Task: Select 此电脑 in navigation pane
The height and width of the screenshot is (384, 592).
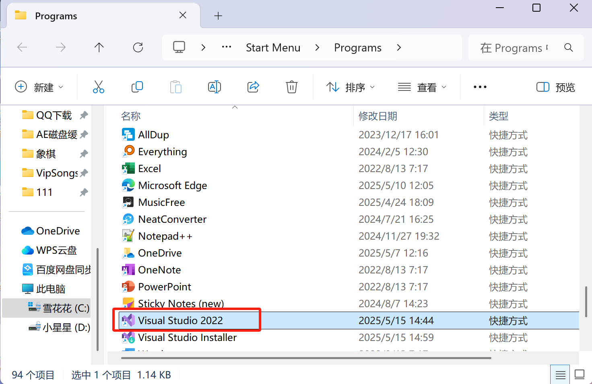Action: coord(43,289)
